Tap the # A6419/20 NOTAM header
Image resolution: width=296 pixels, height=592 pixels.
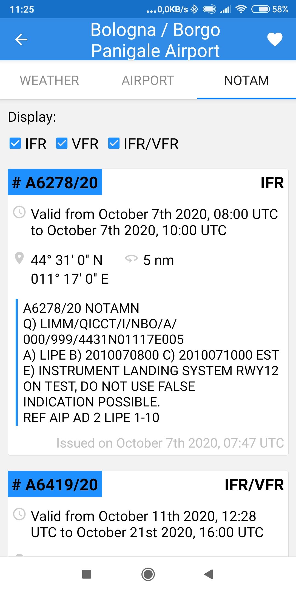pyautogui.click(x=55, y=484)
